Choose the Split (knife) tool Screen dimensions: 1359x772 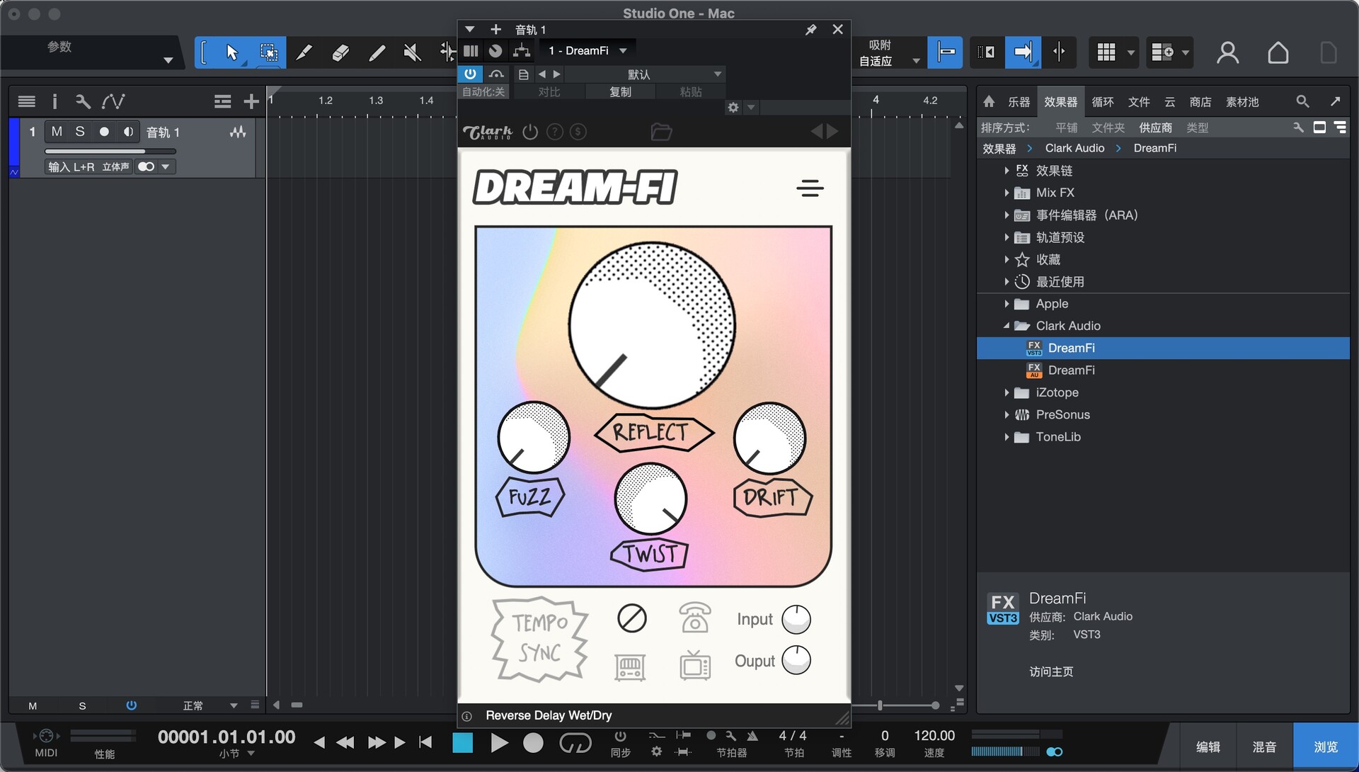click(304, 52)
